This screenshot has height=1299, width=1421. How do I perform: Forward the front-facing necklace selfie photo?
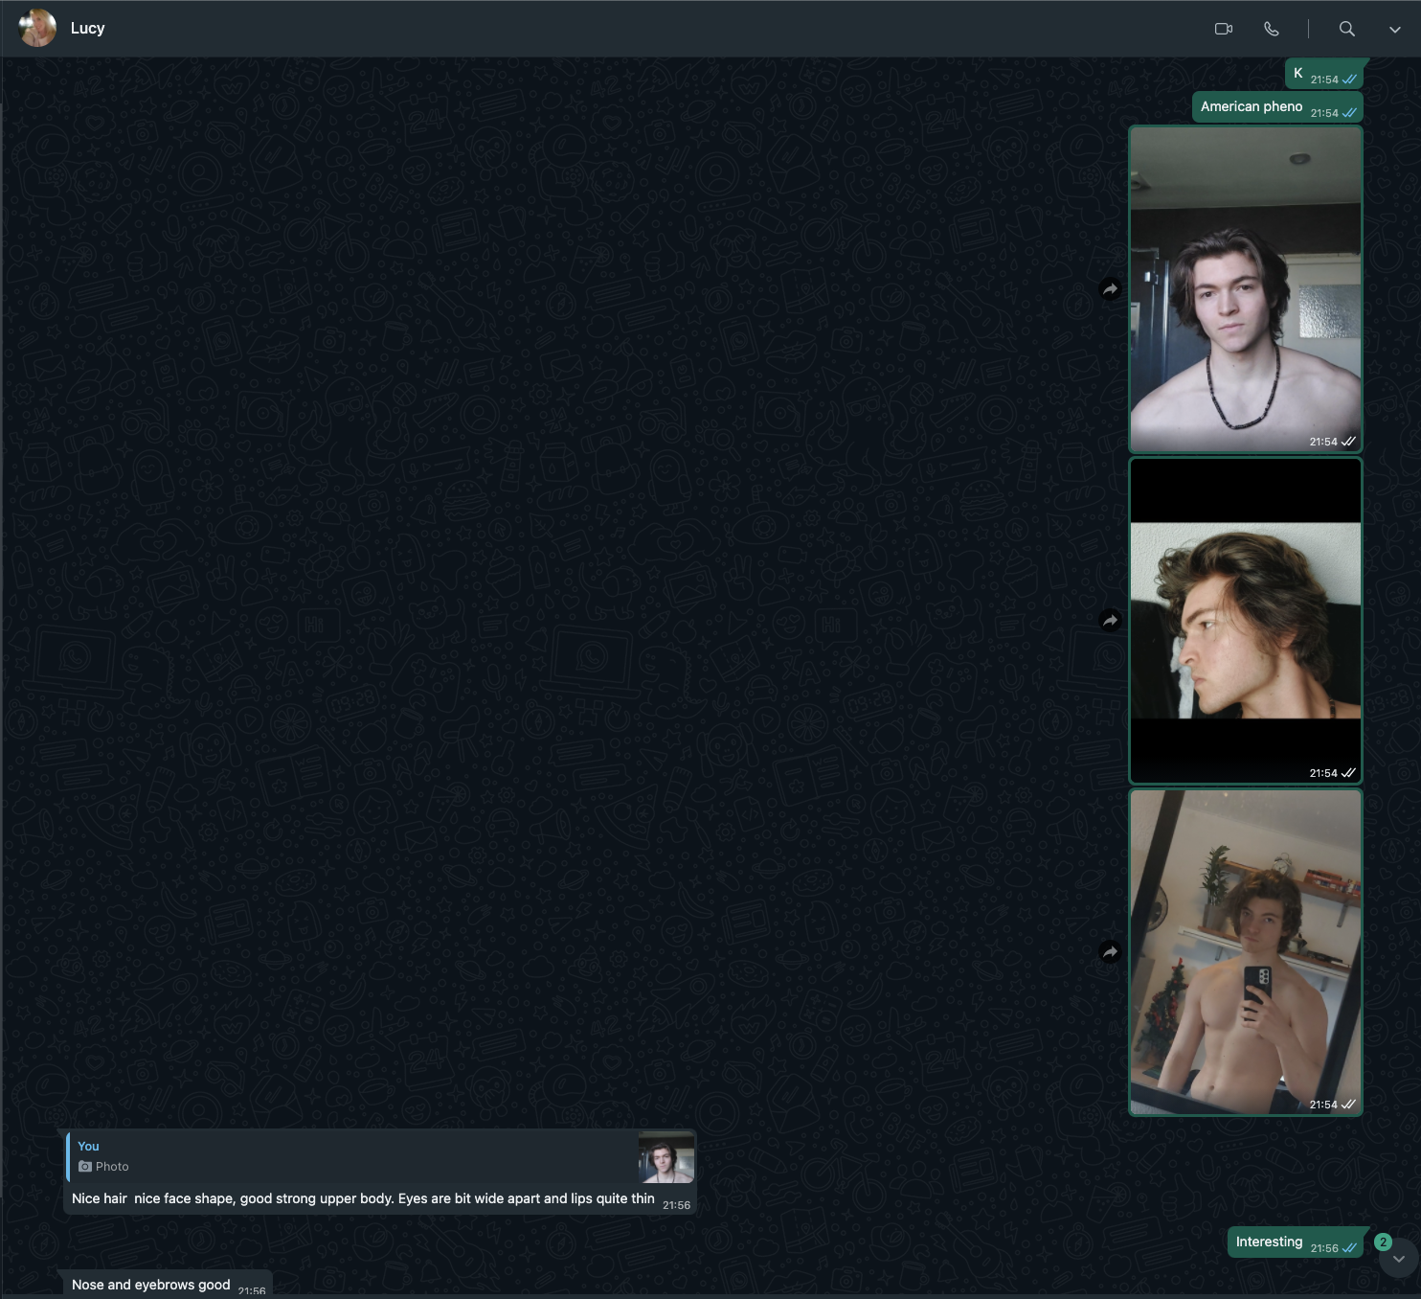[x=1110, y=289]
